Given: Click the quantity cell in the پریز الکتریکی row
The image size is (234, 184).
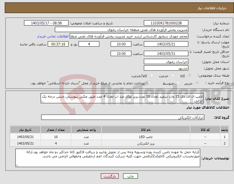Looking at the screenshot, I should [56, 143].
